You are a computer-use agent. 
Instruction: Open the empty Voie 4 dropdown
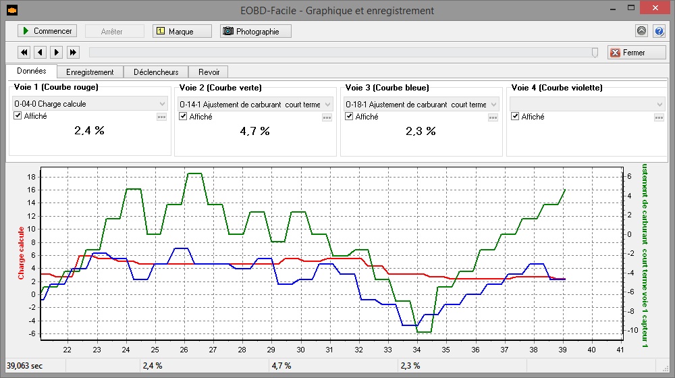click(x=659, y=104)
